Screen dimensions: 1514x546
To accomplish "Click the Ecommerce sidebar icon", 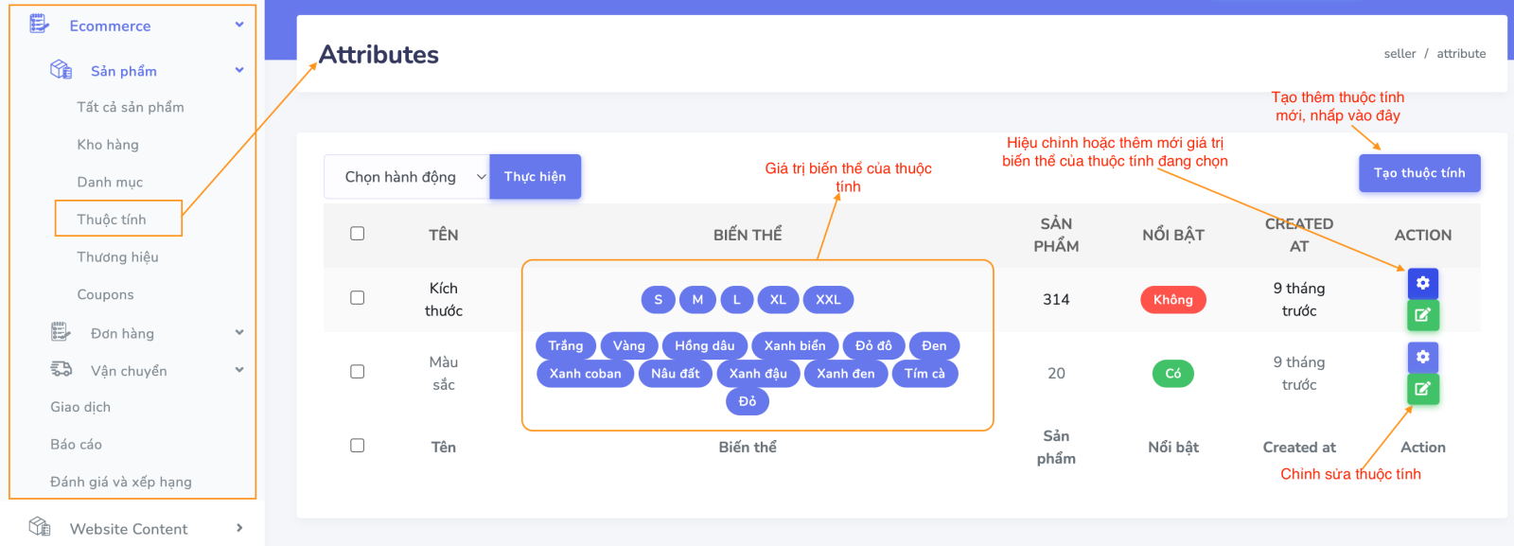I will [x=39, y=25].
